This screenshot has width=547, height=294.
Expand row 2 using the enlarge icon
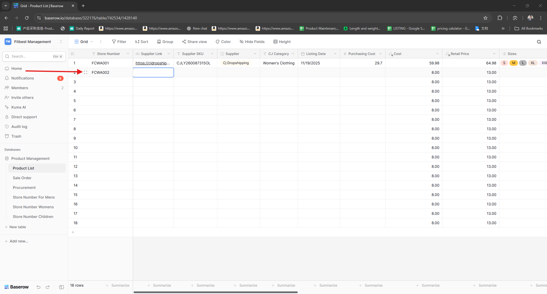click(x=85, y=72)
